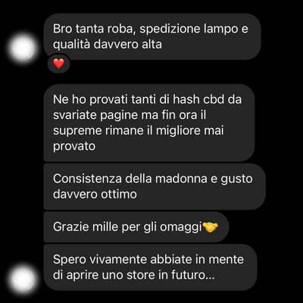
Task: Click the handshake emoji after omaggi
Action: point(211,226)
